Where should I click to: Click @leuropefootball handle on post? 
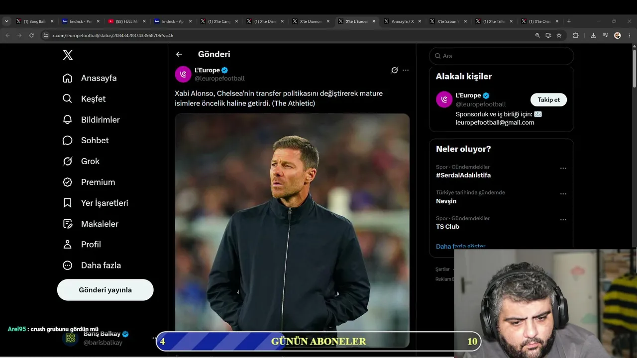tap(219, 79)
